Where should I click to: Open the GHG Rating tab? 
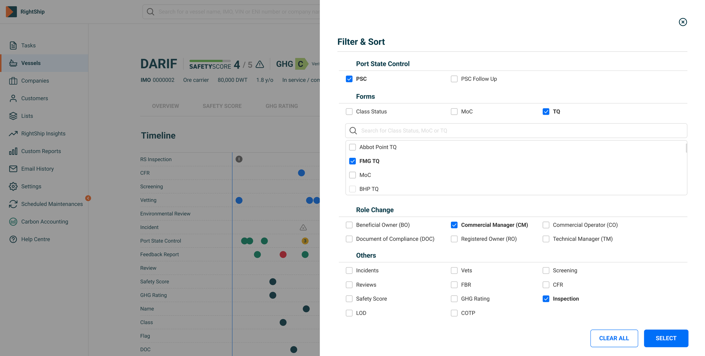[281, 106]
